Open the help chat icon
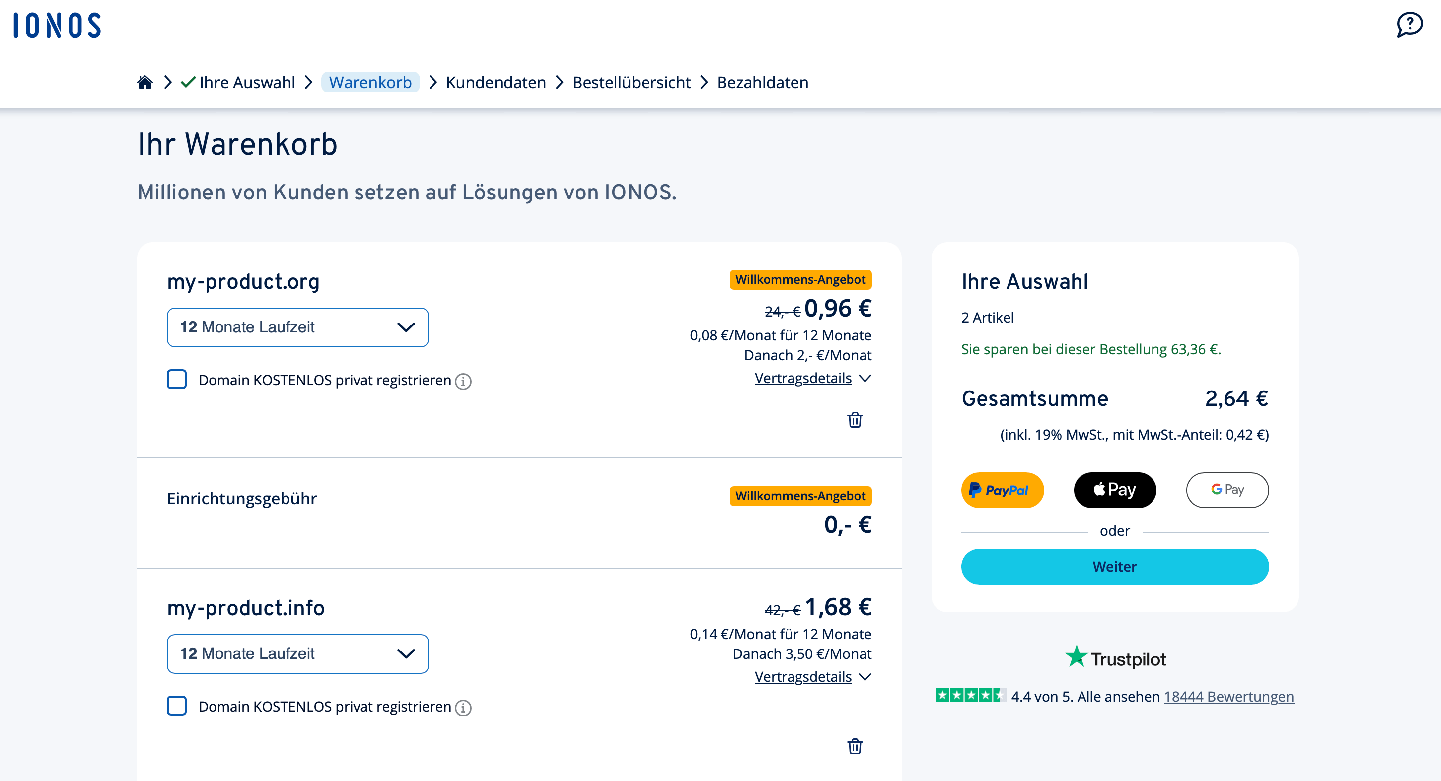Screen dimensions: 1441x781 (1410, 24)
